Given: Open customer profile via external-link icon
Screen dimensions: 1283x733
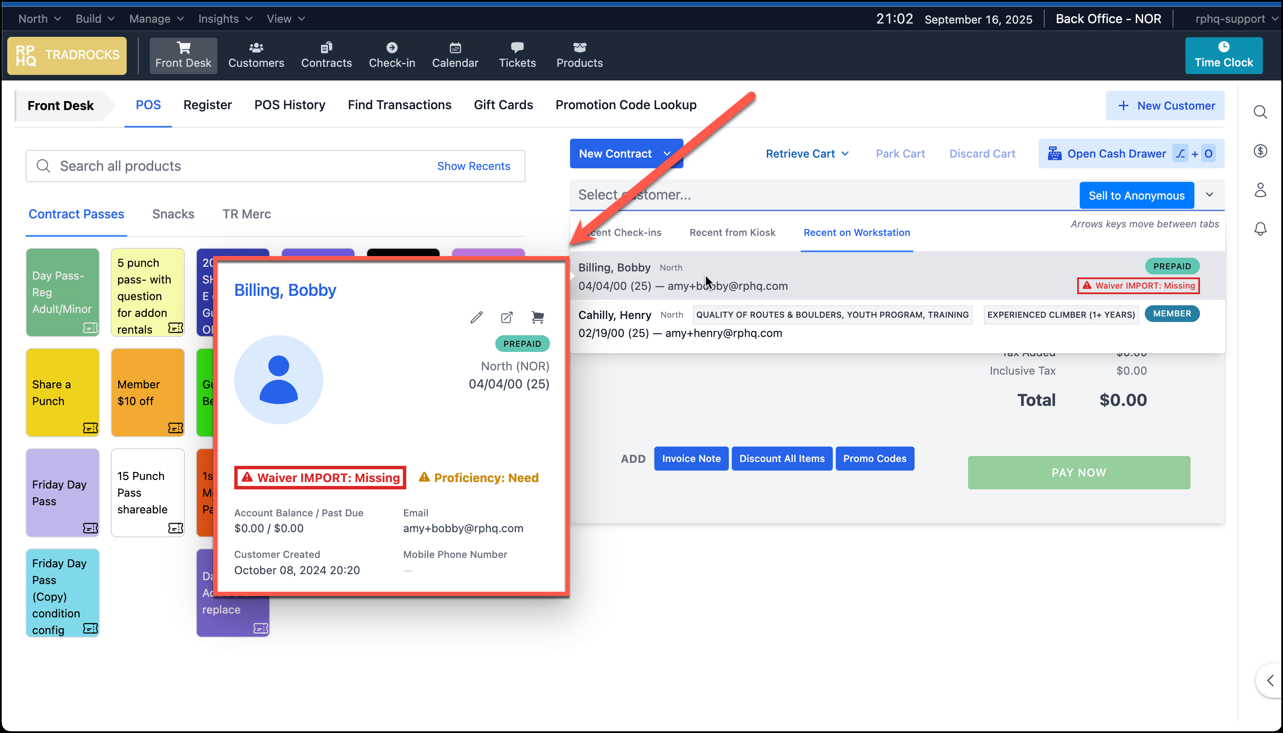Looking at the screenshot, I should 507,317.
